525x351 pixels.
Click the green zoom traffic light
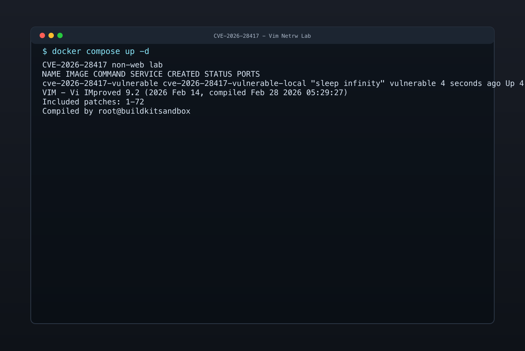point(60,35)
